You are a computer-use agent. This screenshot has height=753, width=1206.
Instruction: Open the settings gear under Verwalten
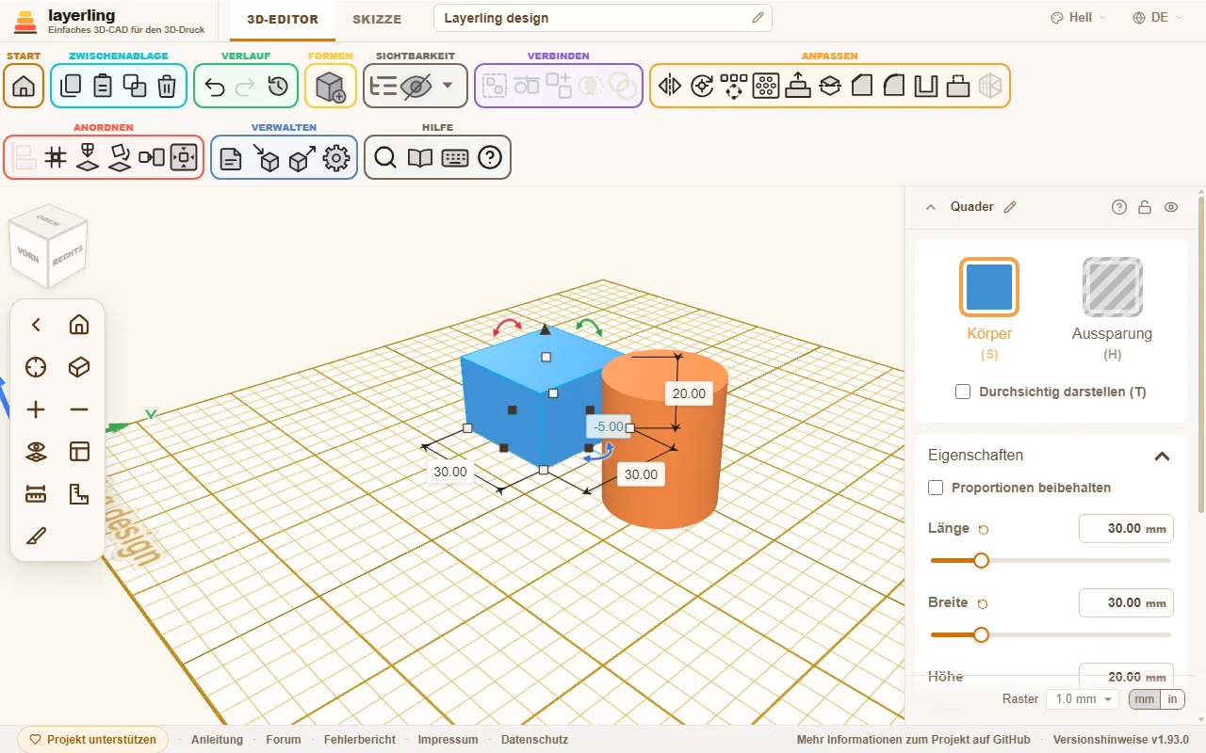tap(336, 158)
